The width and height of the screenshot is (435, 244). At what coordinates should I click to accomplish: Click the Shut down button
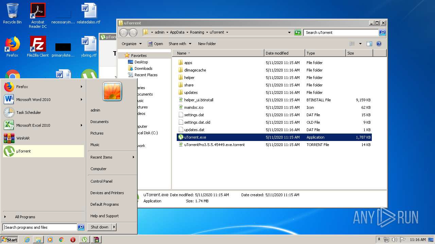100,227
